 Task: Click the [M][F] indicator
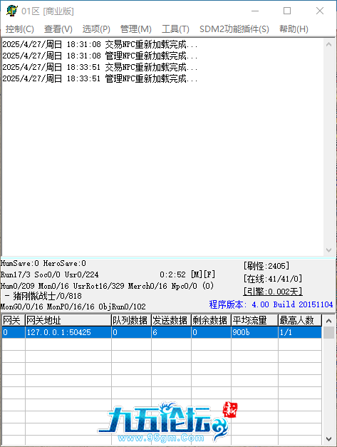(x=203, y=274)
